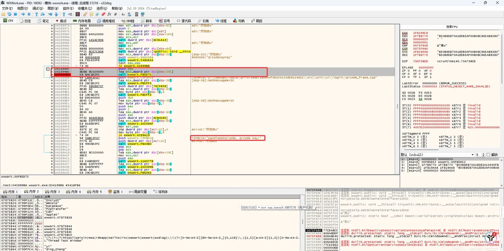Launch the Scylla plugin icon

pyautogui.click(x=77, y=14)
